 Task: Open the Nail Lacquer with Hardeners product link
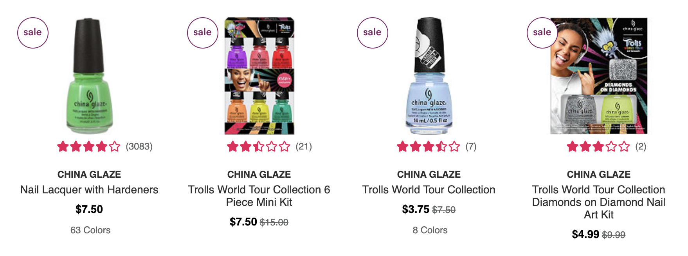89,190
